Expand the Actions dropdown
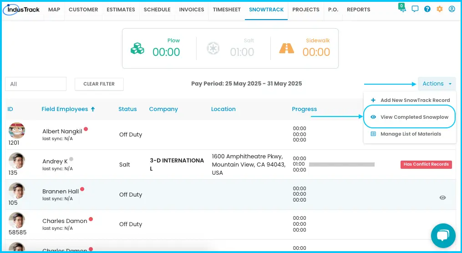This screenshot has width=462, height=253. coord(437,84)
